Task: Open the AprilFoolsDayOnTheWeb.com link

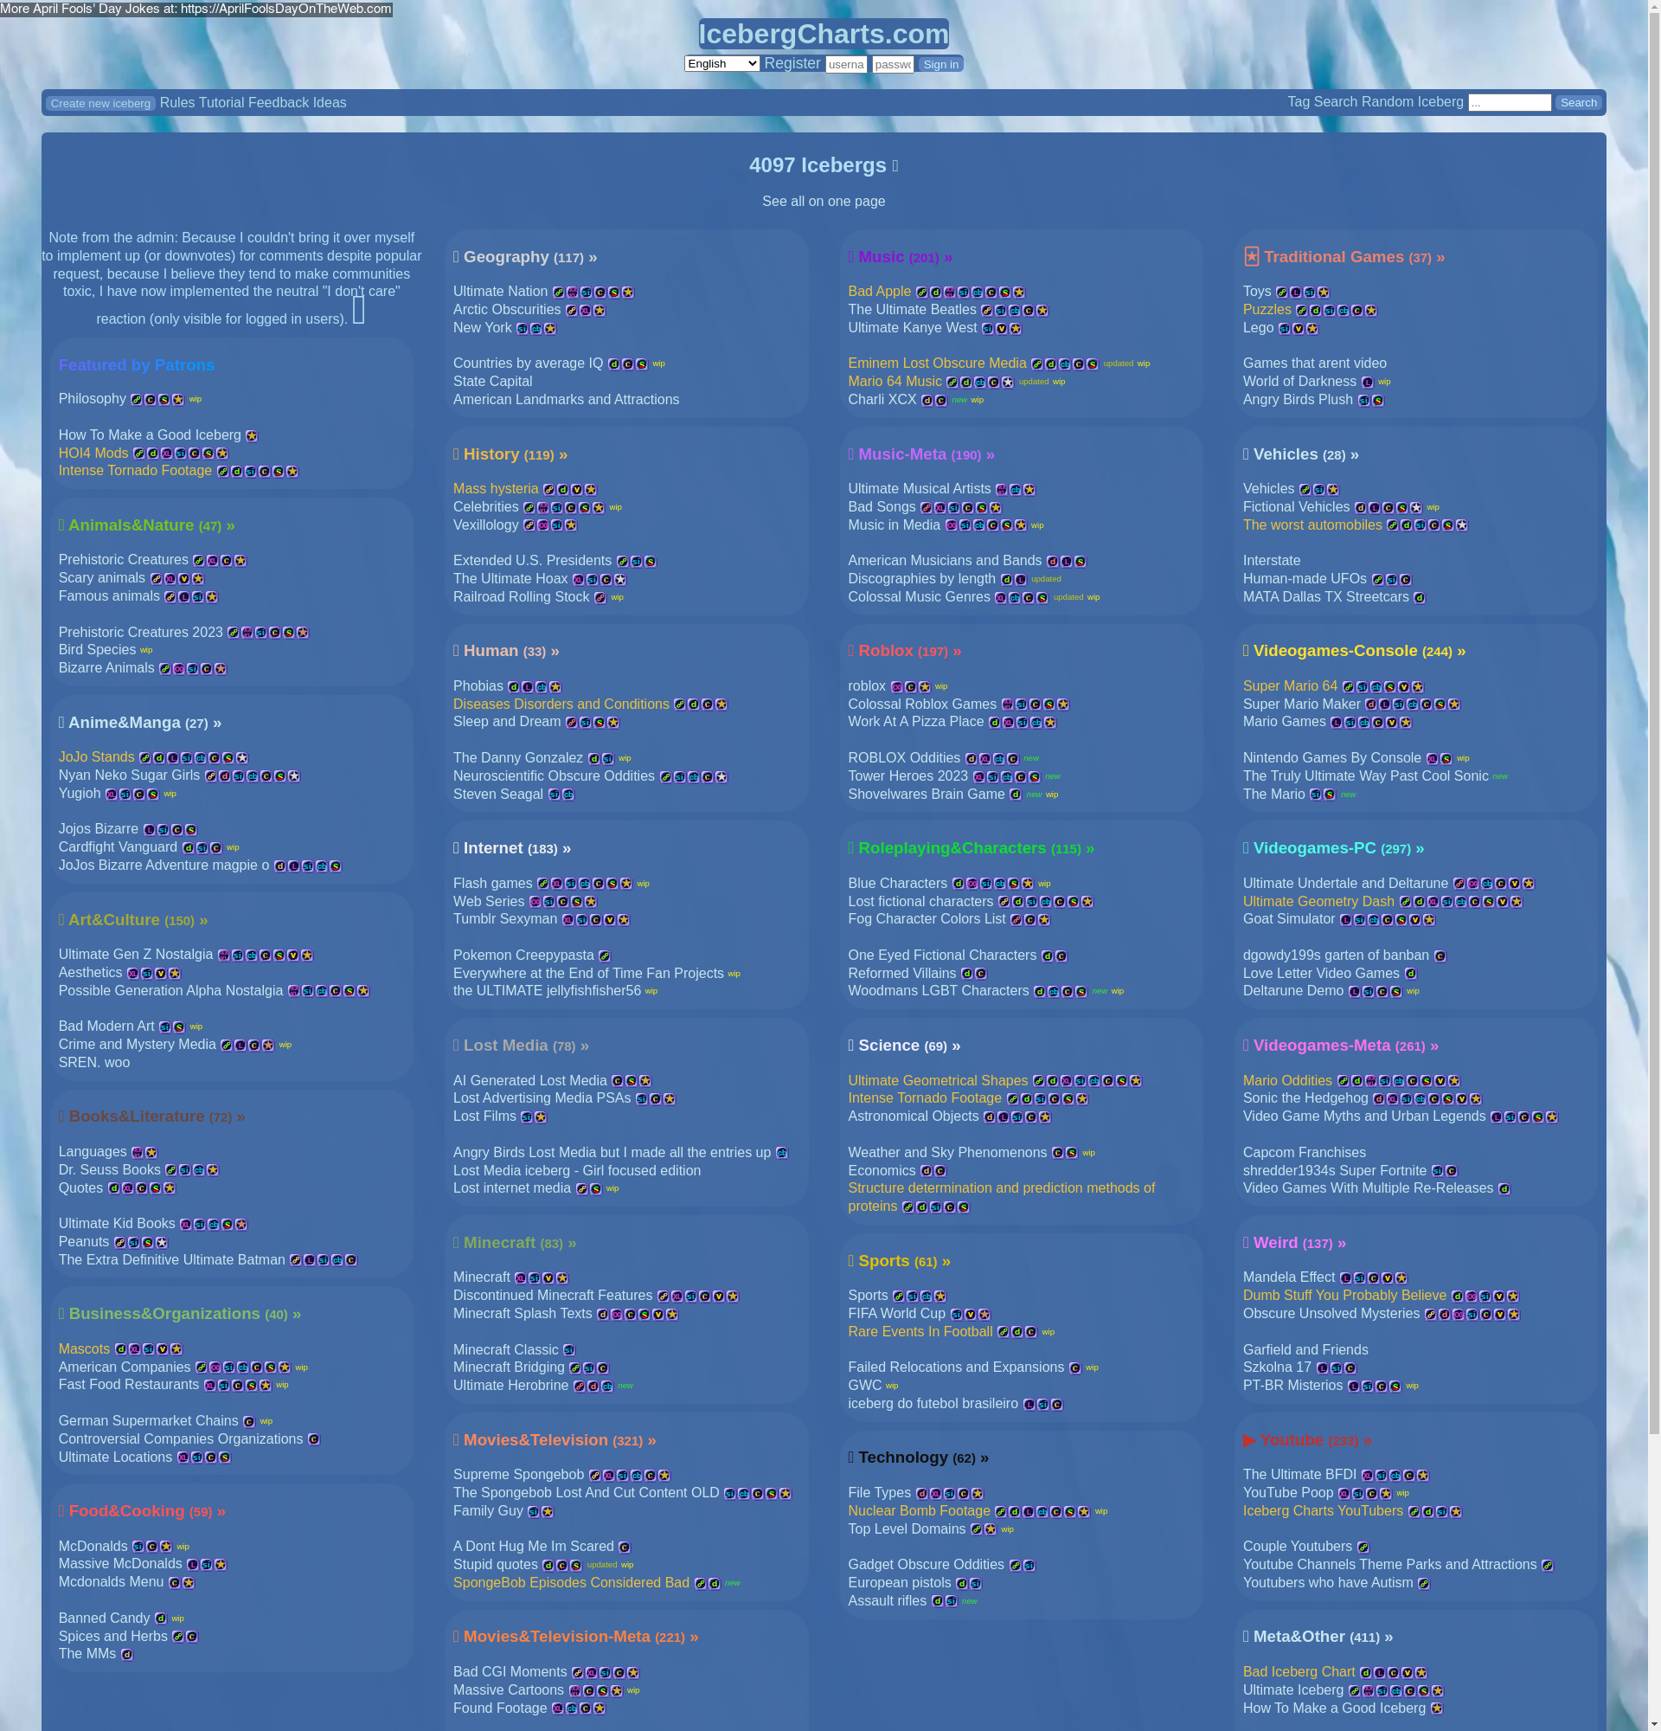Action: [x=286, y=8]
